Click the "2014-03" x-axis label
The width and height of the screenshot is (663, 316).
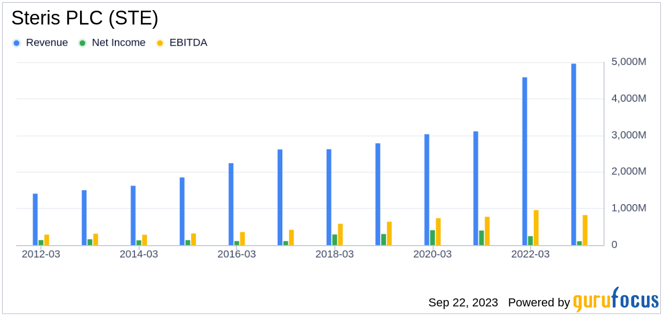pos(139,254)
